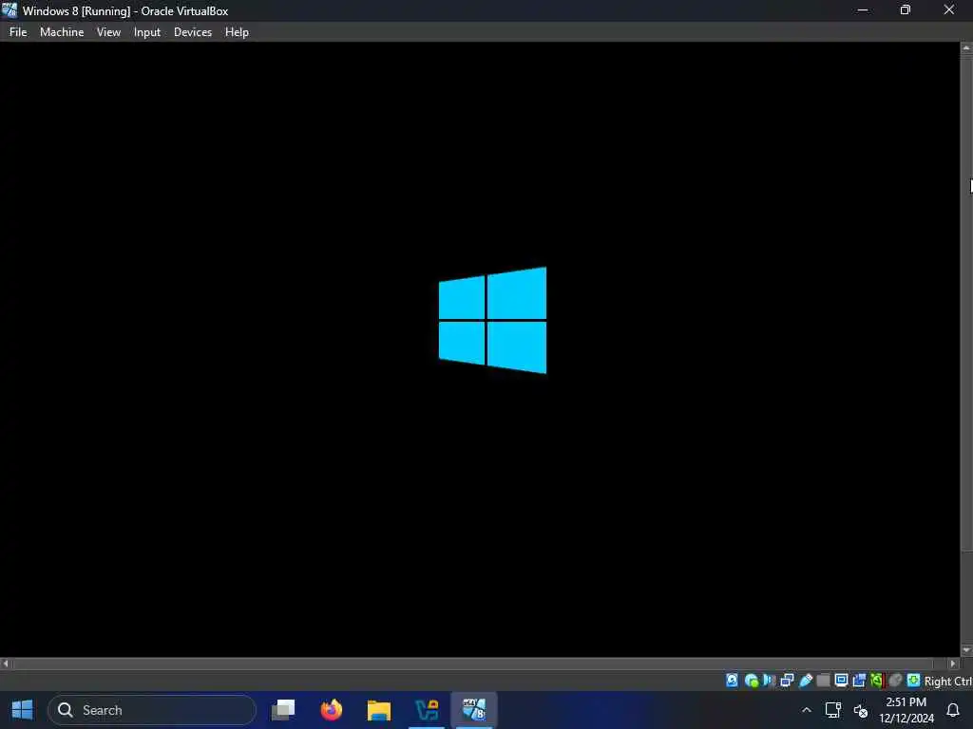Open Task View from the taskbar
Screen dimensions: 973x729
pos(283,710)
